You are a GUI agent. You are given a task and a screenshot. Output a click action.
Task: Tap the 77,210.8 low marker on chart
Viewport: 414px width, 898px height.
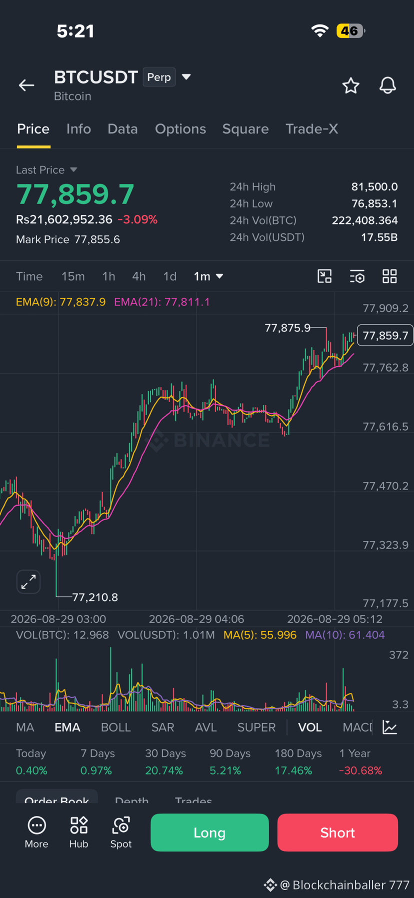(x=95, y=597)
